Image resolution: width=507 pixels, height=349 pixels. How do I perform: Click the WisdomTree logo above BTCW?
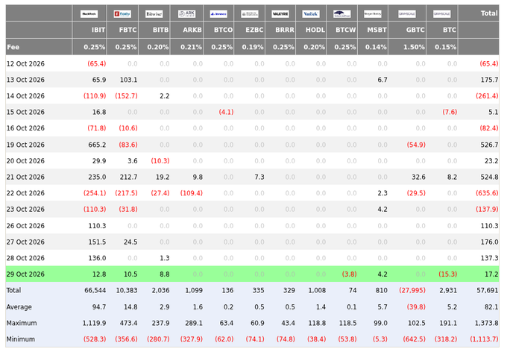coord(341,14)
